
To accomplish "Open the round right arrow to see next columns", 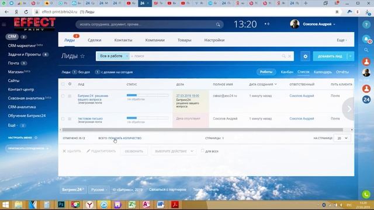I will coord(349,109).
